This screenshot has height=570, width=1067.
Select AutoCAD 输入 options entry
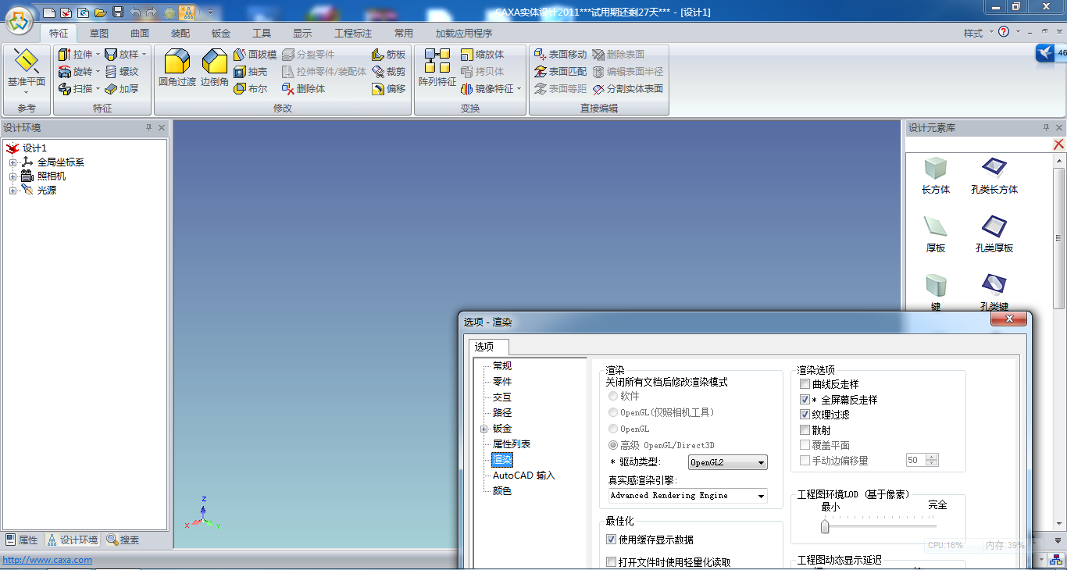[524, 476]
